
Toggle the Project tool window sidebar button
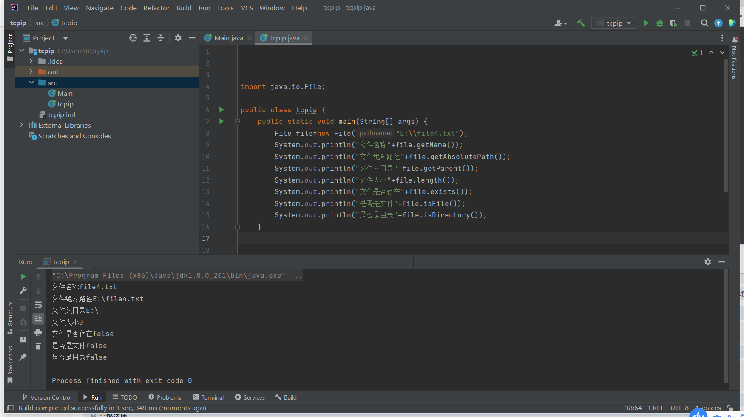click(x=10, y=48)
